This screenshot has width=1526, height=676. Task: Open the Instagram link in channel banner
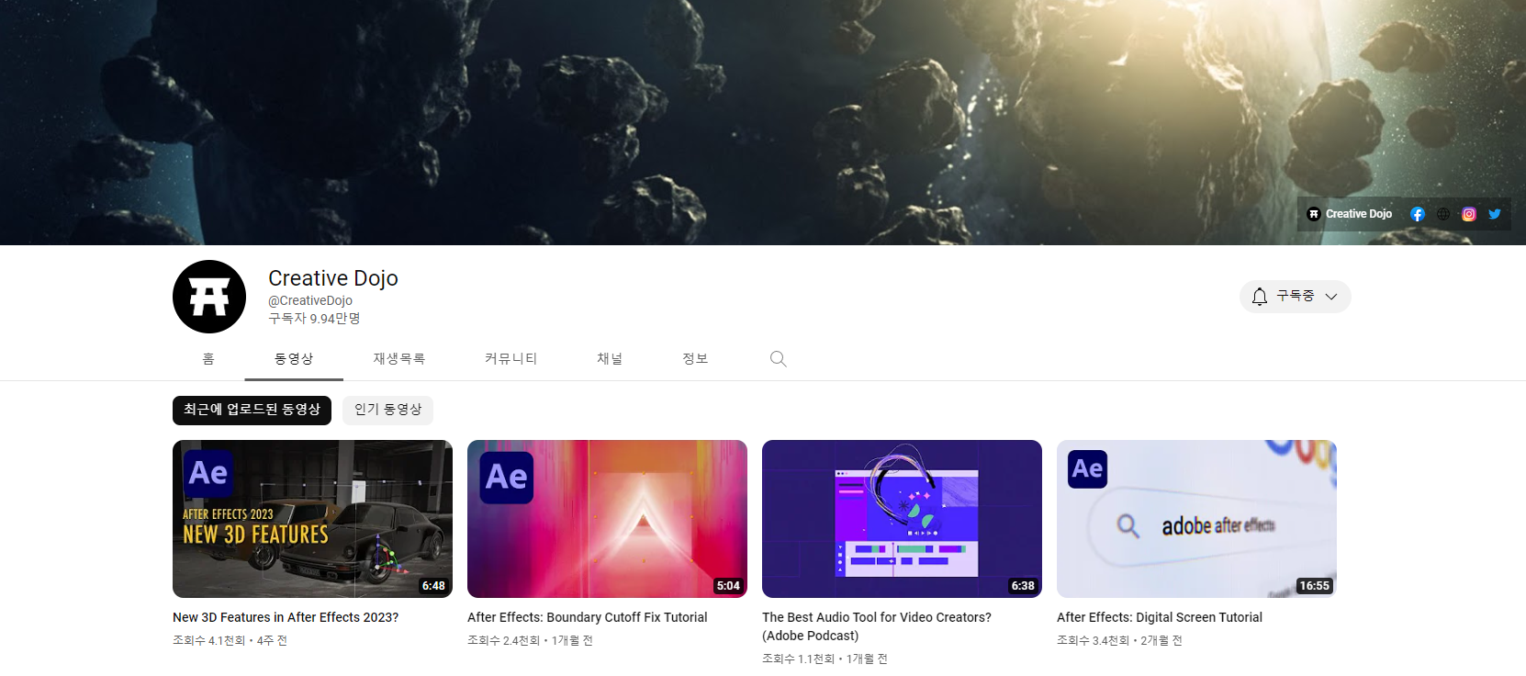[1469, 214]
